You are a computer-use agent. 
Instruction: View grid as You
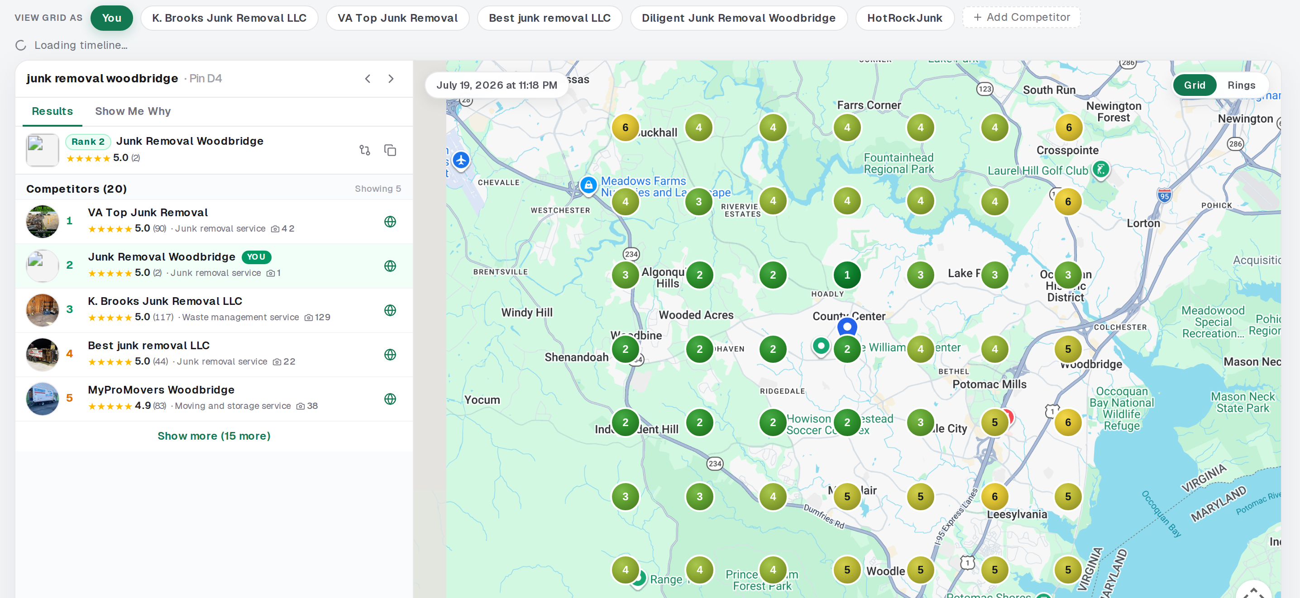(x=111, y=18)
